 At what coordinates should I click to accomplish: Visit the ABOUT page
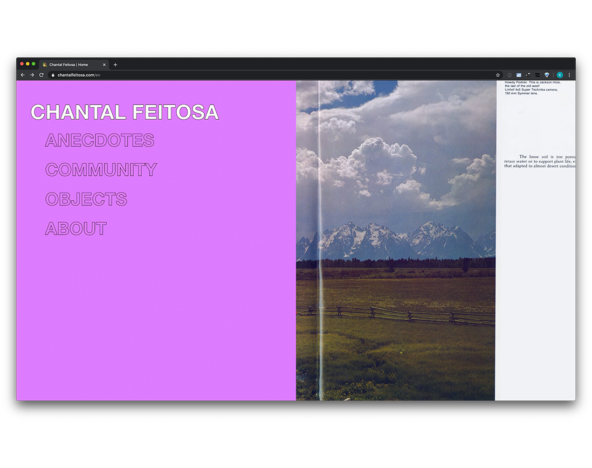click(76, 229)
